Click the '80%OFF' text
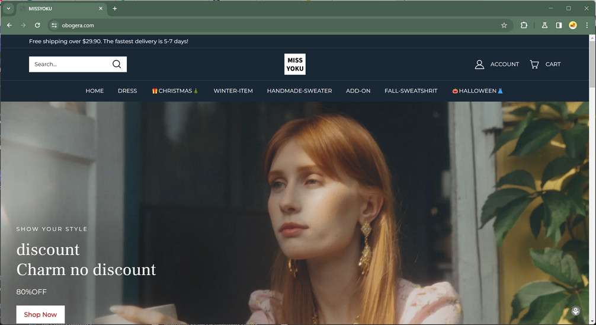Viewport: 596px width, 325px height. coord(31,292)
